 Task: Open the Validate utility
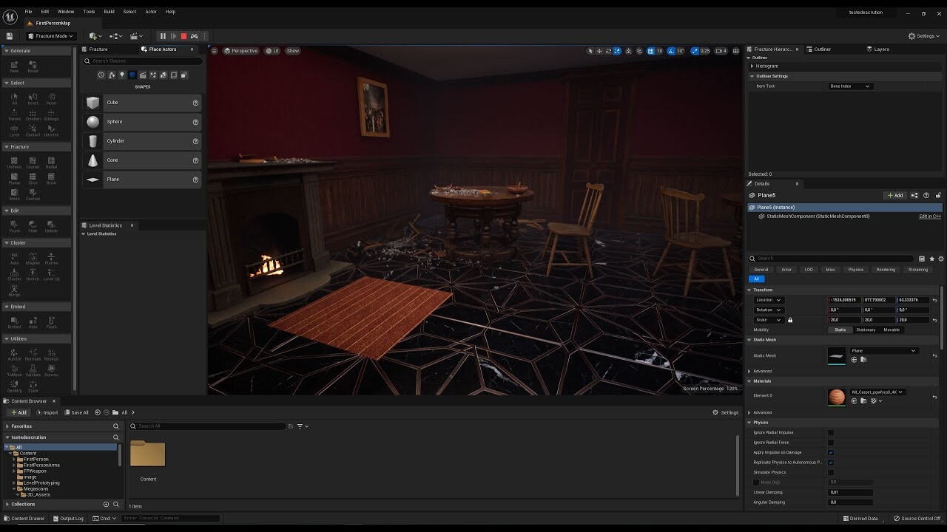pos(33,369)
